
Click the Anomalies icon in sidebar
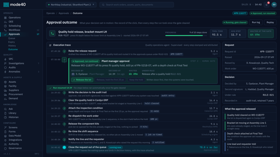[x=5, y=72]
